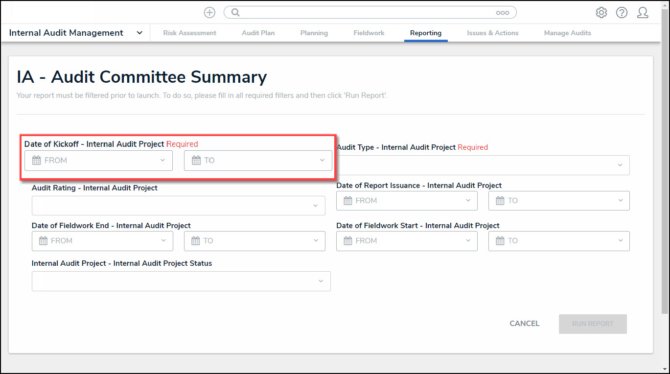Open the settings gear icon

pyautogui.click(x=601, y=13)
